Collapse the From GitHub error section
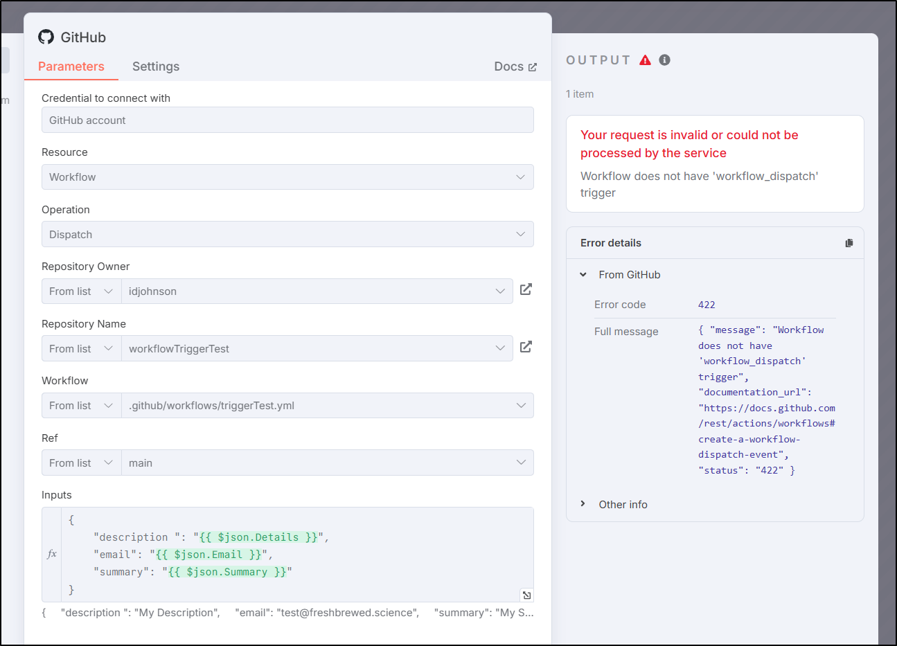 pyautogui.click(x=583, y=275)
